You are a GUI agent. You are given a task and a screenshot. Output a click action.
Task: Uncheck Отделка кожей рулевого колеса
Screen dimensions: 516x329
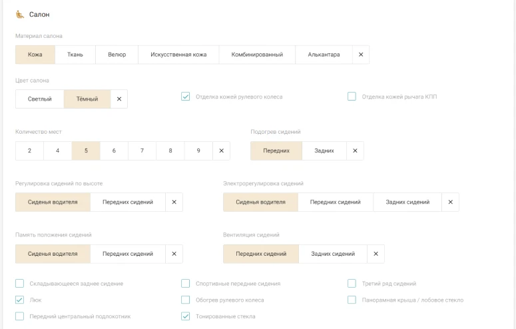(x=186, y=97)
